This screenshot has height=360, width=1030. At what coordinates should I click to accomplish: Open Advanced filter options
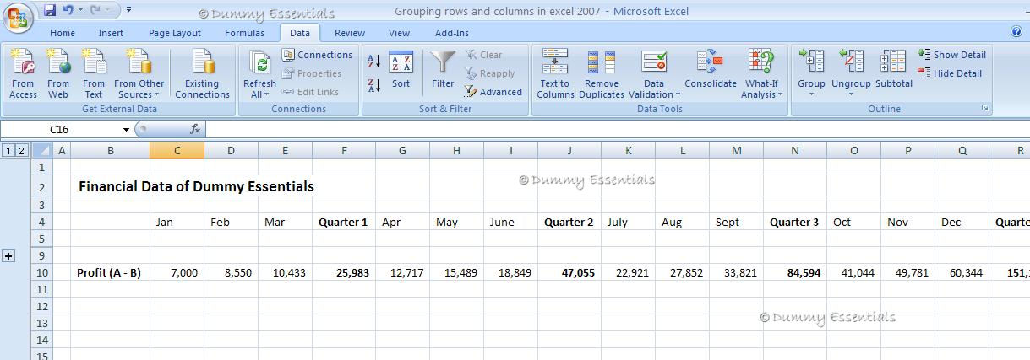494,92
